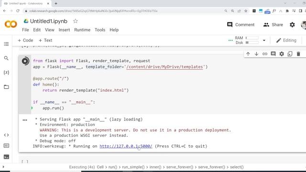Image resolution: width=306 pixels, height=172 pixels.
Task: Open the variables inspector
Action: pyautogui.click(x=6, y=72)
